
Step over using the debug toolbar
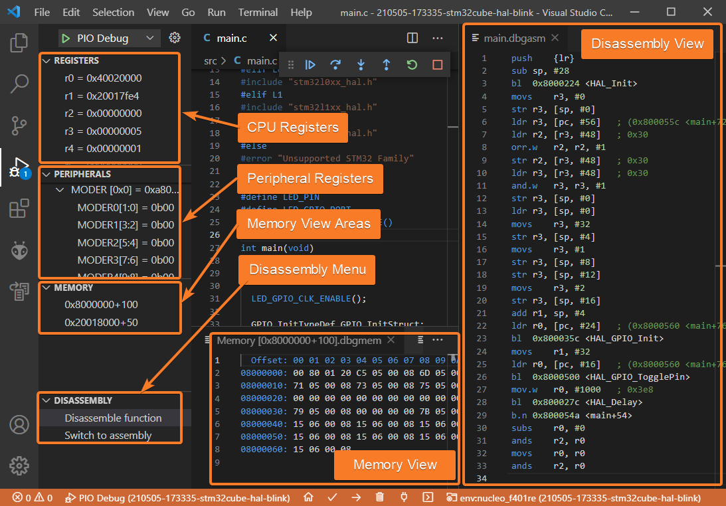pyautogui.click(x=335, y=65)
